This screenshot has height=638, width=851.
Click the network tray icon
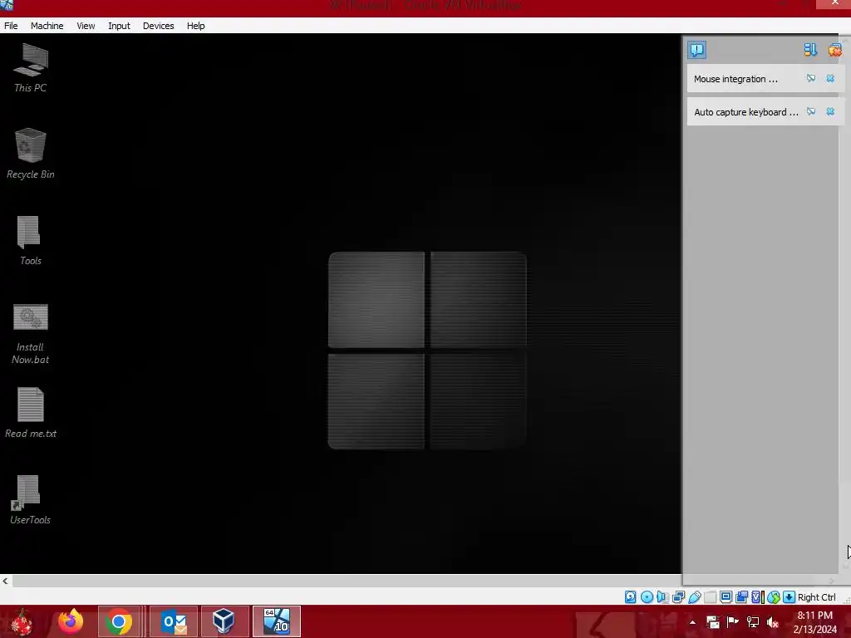(x=753, y=622)
